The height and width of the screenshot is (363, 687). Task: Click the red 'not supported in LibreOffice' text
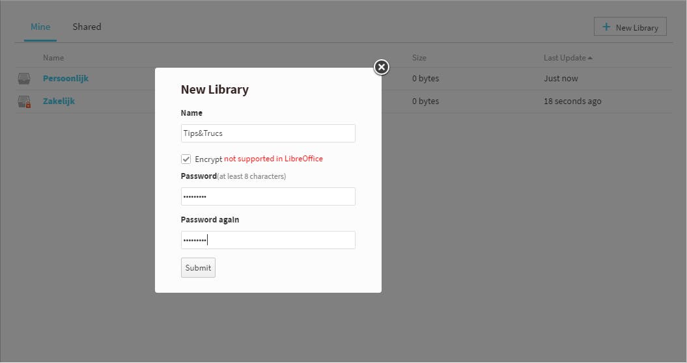coord(273,159)
